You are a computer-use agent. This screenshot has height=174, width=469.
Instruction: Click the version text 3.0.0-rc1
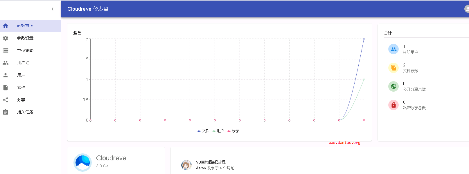click(104, 166)
